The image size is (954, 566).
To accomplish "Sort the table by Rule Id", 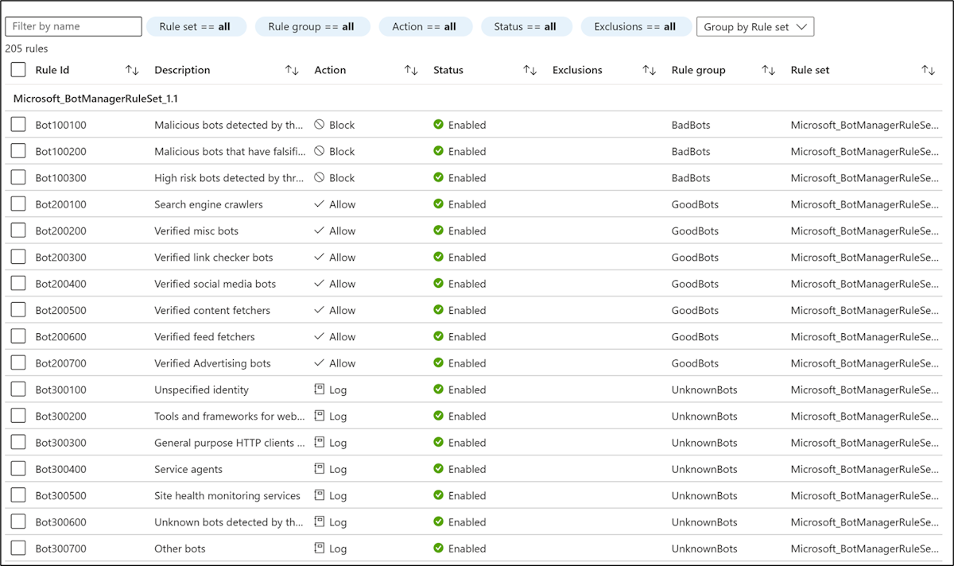I will (x=132, y=70).
